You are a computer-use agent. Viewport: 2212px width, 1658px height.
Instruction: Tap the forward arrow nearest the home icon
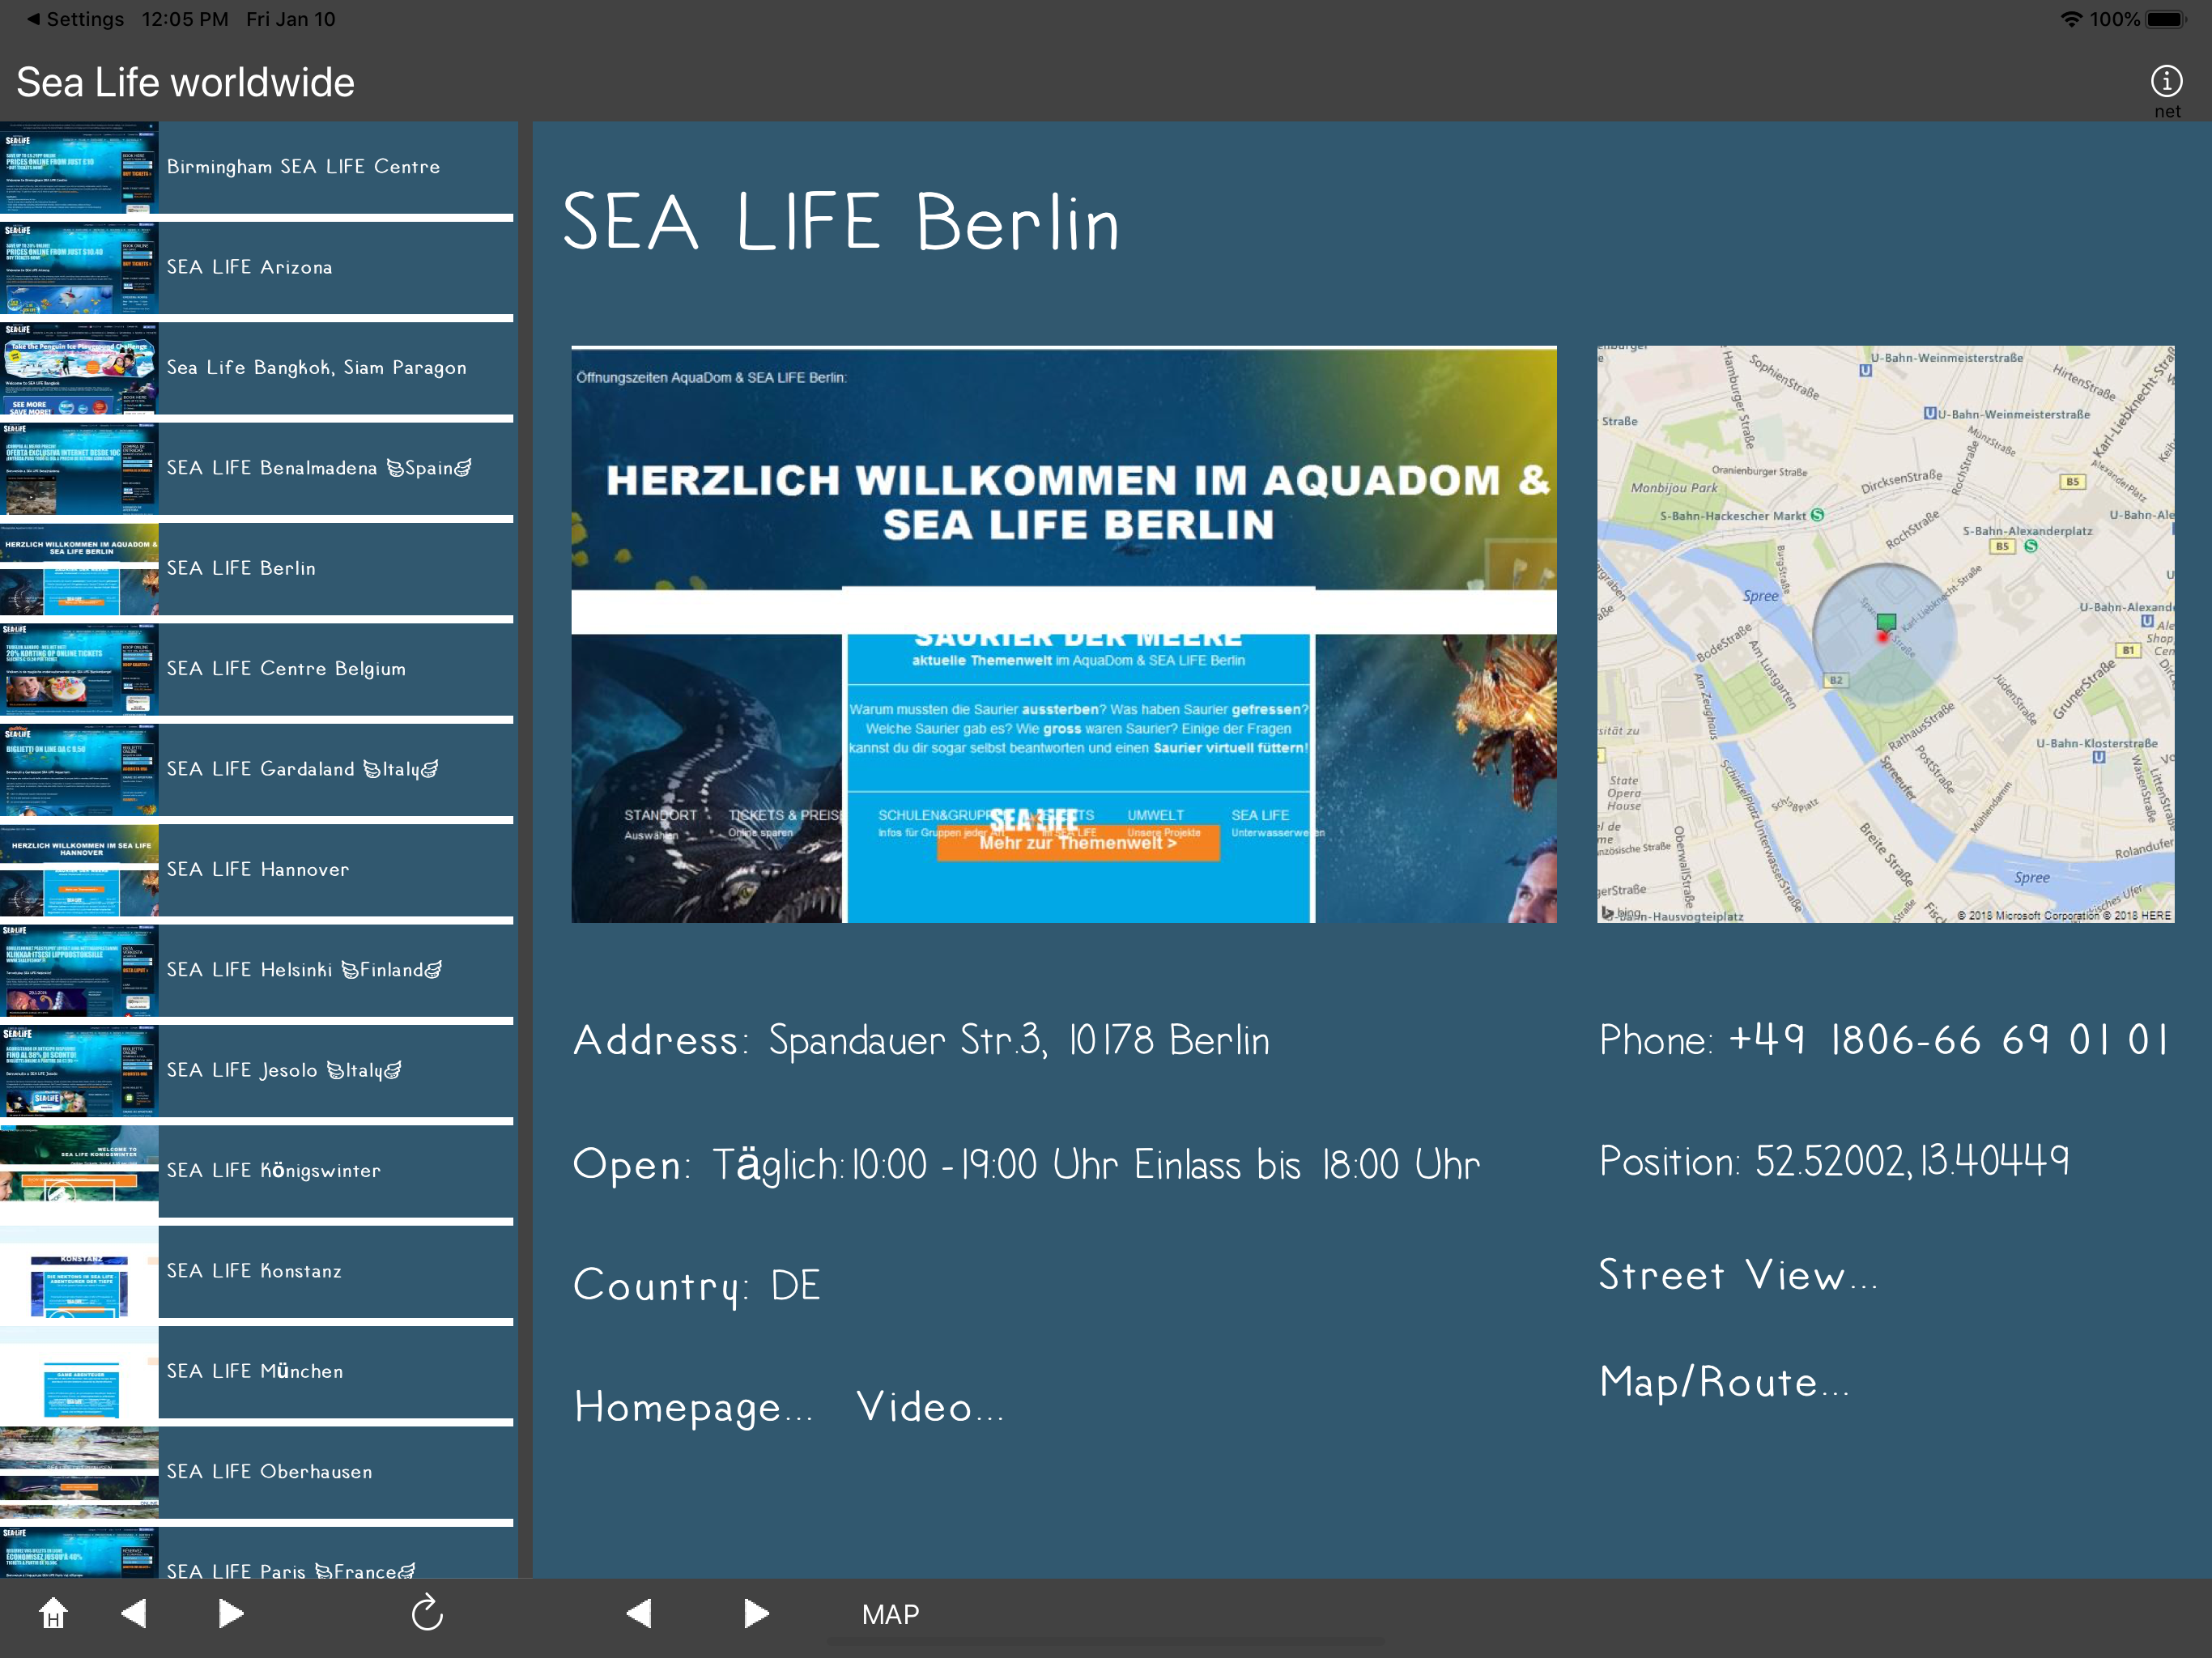pos(231,1613)
